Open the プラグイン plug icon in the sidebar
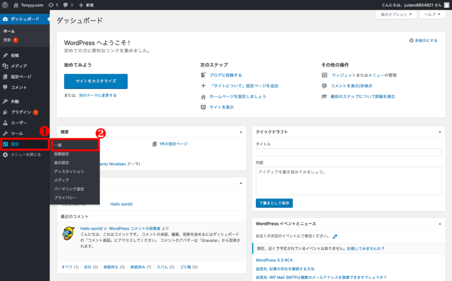This screenshot has width=452, height=281. click(x=5, y=112)
